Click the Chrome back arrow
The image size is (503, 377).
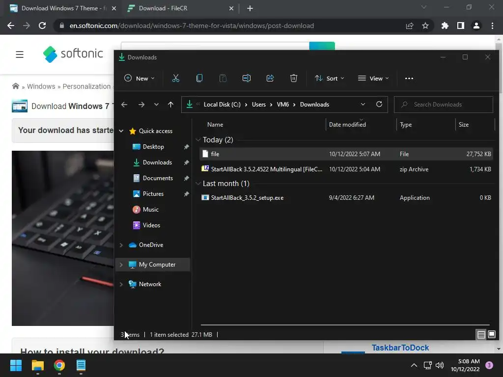tap(11, 26)
